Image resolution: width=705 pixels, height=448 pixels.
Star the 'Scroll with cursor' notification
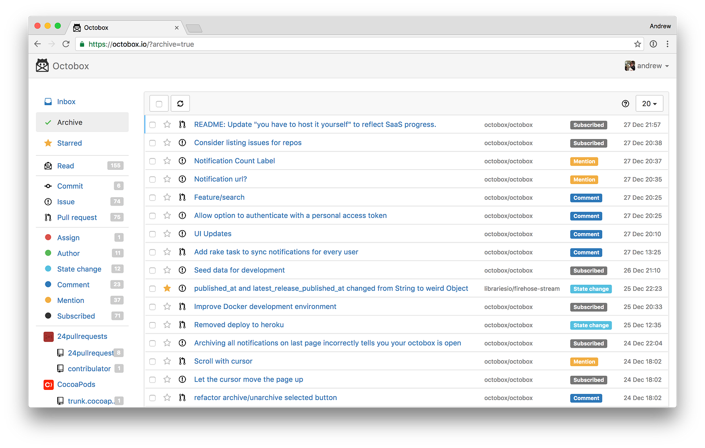coord(167,361)
